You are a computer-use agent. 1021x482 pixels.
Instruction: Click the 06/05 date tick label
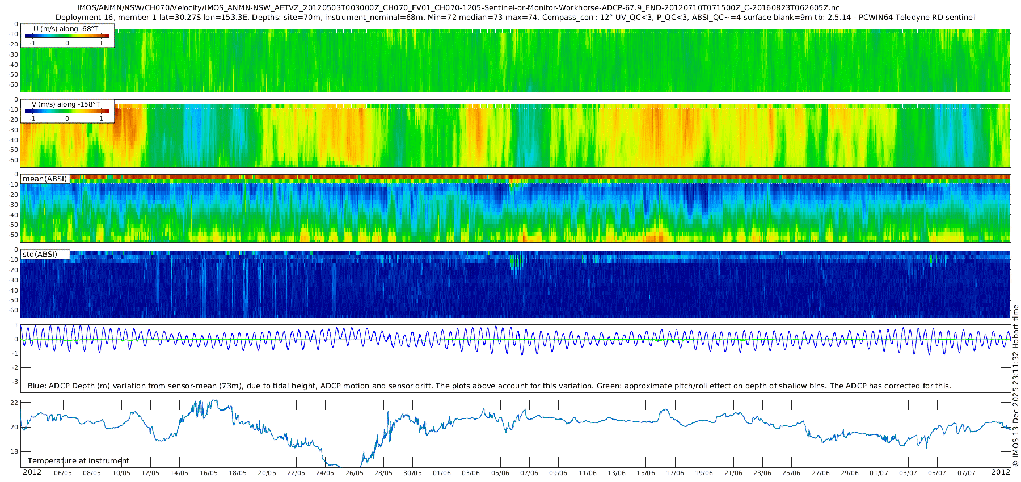(x=63, y=473)
